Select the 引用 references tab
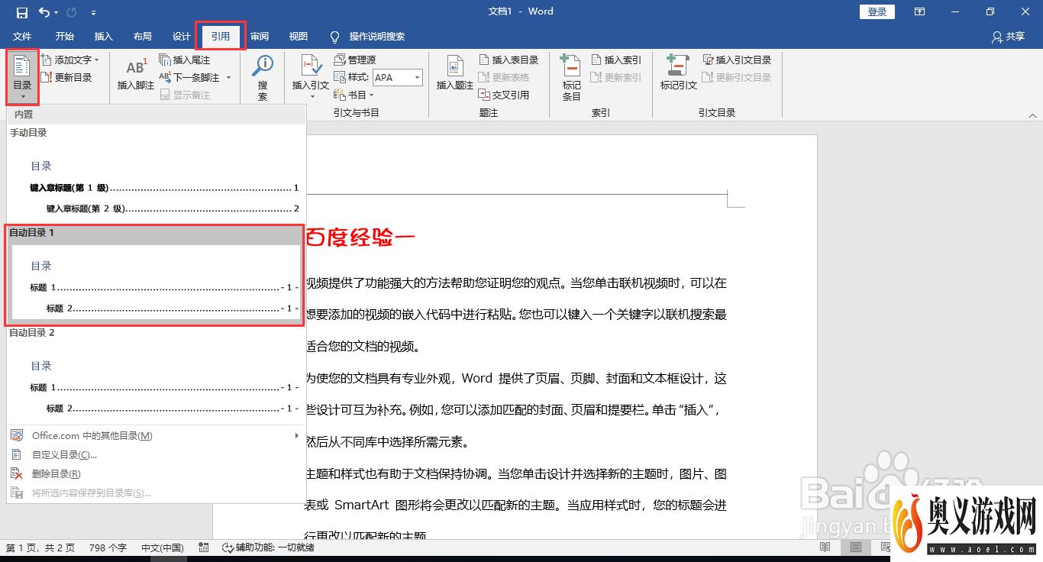 tap(221, 37)
